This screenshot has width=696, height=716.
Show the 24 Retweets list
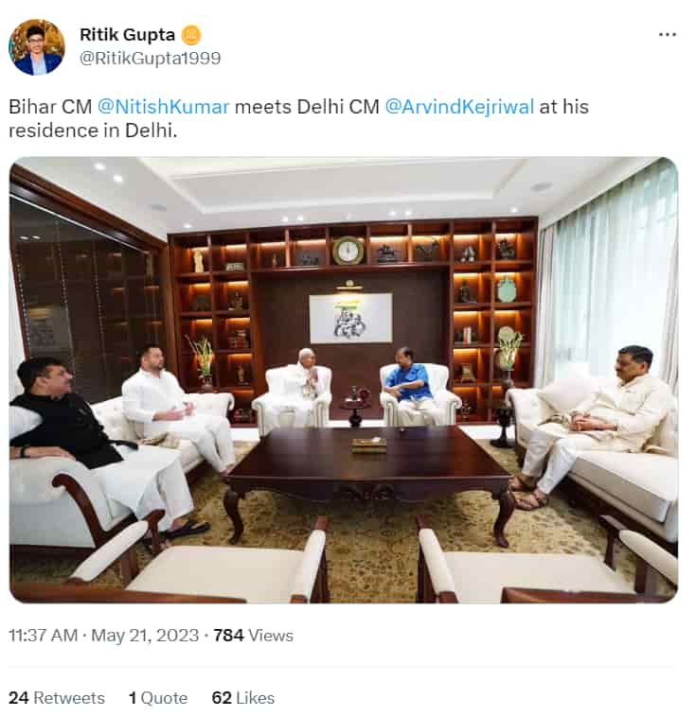[x=57, y=698]
